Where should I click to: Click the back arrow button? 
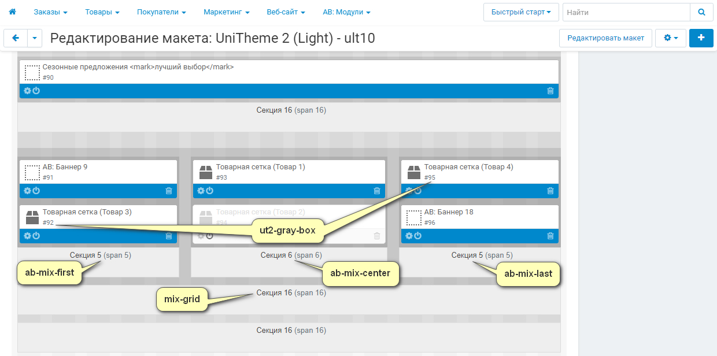point(16,38)
